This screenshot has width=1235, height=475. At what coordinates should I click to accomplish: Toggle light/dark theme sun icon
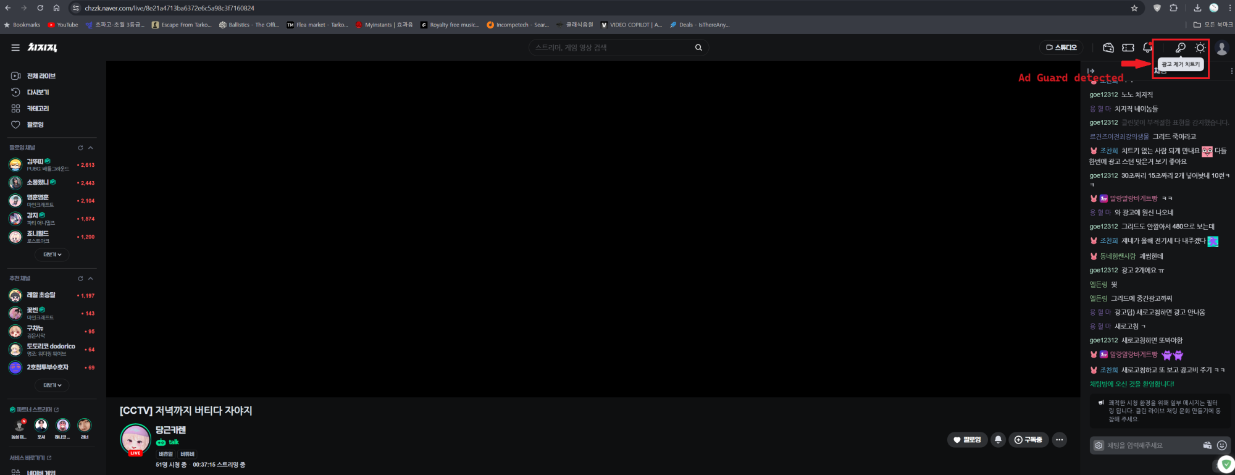(x=1200, y=48)
